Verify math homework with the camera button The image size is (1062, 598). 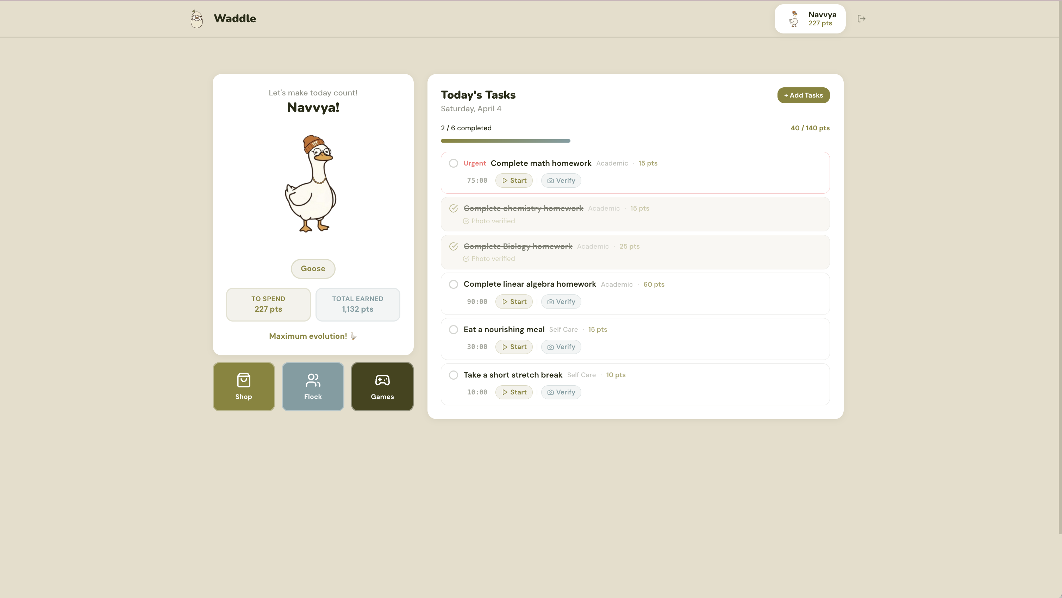pyautogui.click(x=561, y=181)
